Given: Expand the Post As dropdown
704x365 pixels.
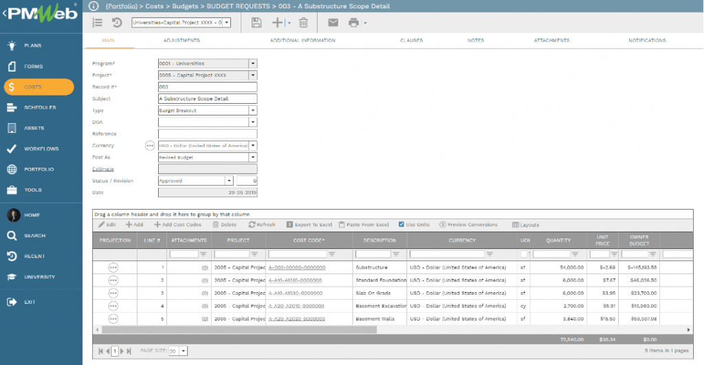Looking at the screenshot, I should click(x=253, y=157).
